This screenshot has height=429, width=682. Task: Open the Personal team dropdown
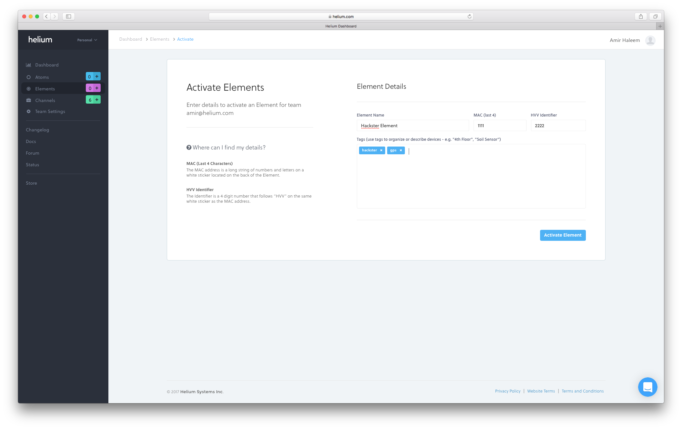point(87,40)
